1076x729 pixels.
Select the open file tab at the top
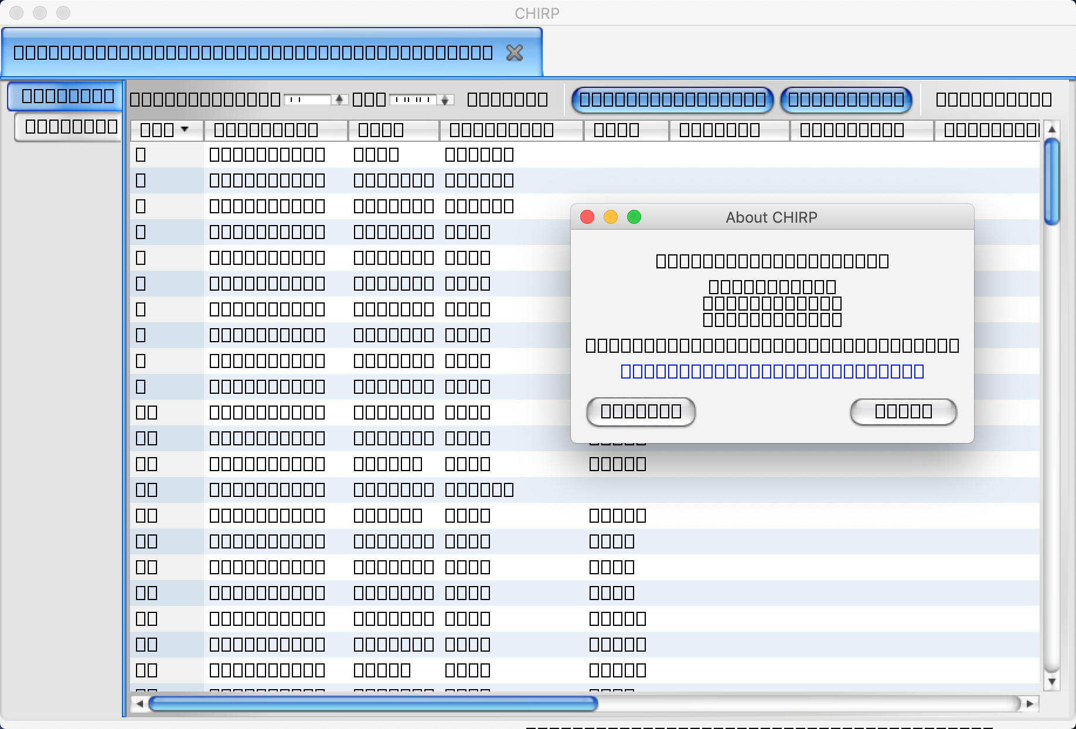point(272,52)
